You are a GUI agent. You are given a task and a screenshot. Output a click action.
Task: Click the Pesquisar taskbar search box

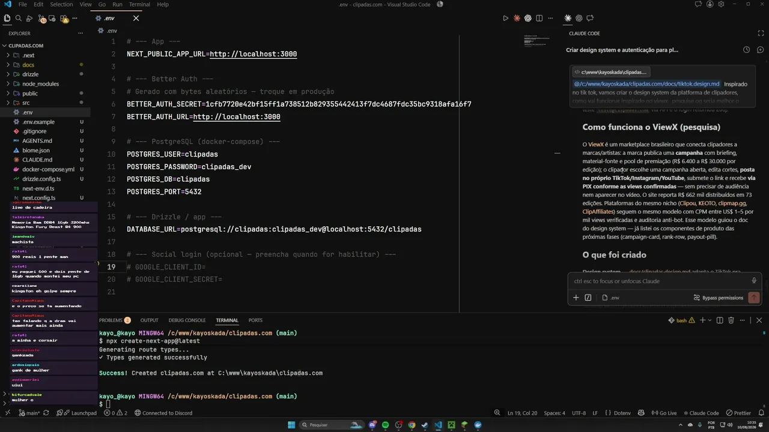(x=332, y=425)
